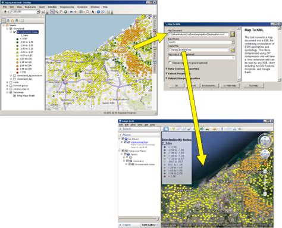The width and height of the screenshot is (282, 228).
Task: Click the Environments button in Map To KML
Action: tap(209, 86)
